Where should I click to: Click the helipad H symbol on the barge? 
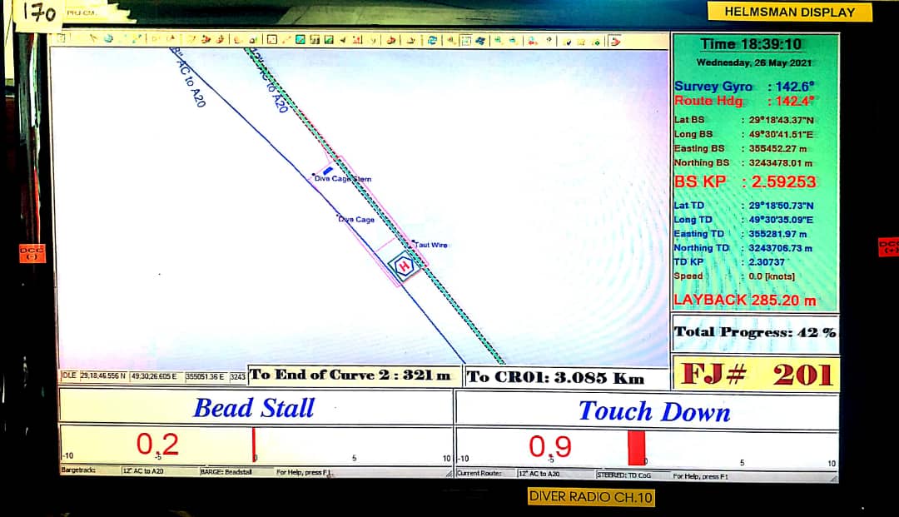[x=405, y=266]
